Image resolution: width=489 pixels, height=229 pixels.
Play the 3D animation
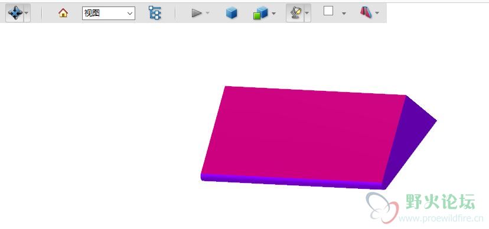(x=197, y=13)
